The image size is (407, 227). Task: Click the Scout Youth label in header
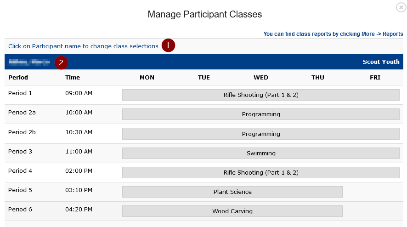click(x=381, y=62)
